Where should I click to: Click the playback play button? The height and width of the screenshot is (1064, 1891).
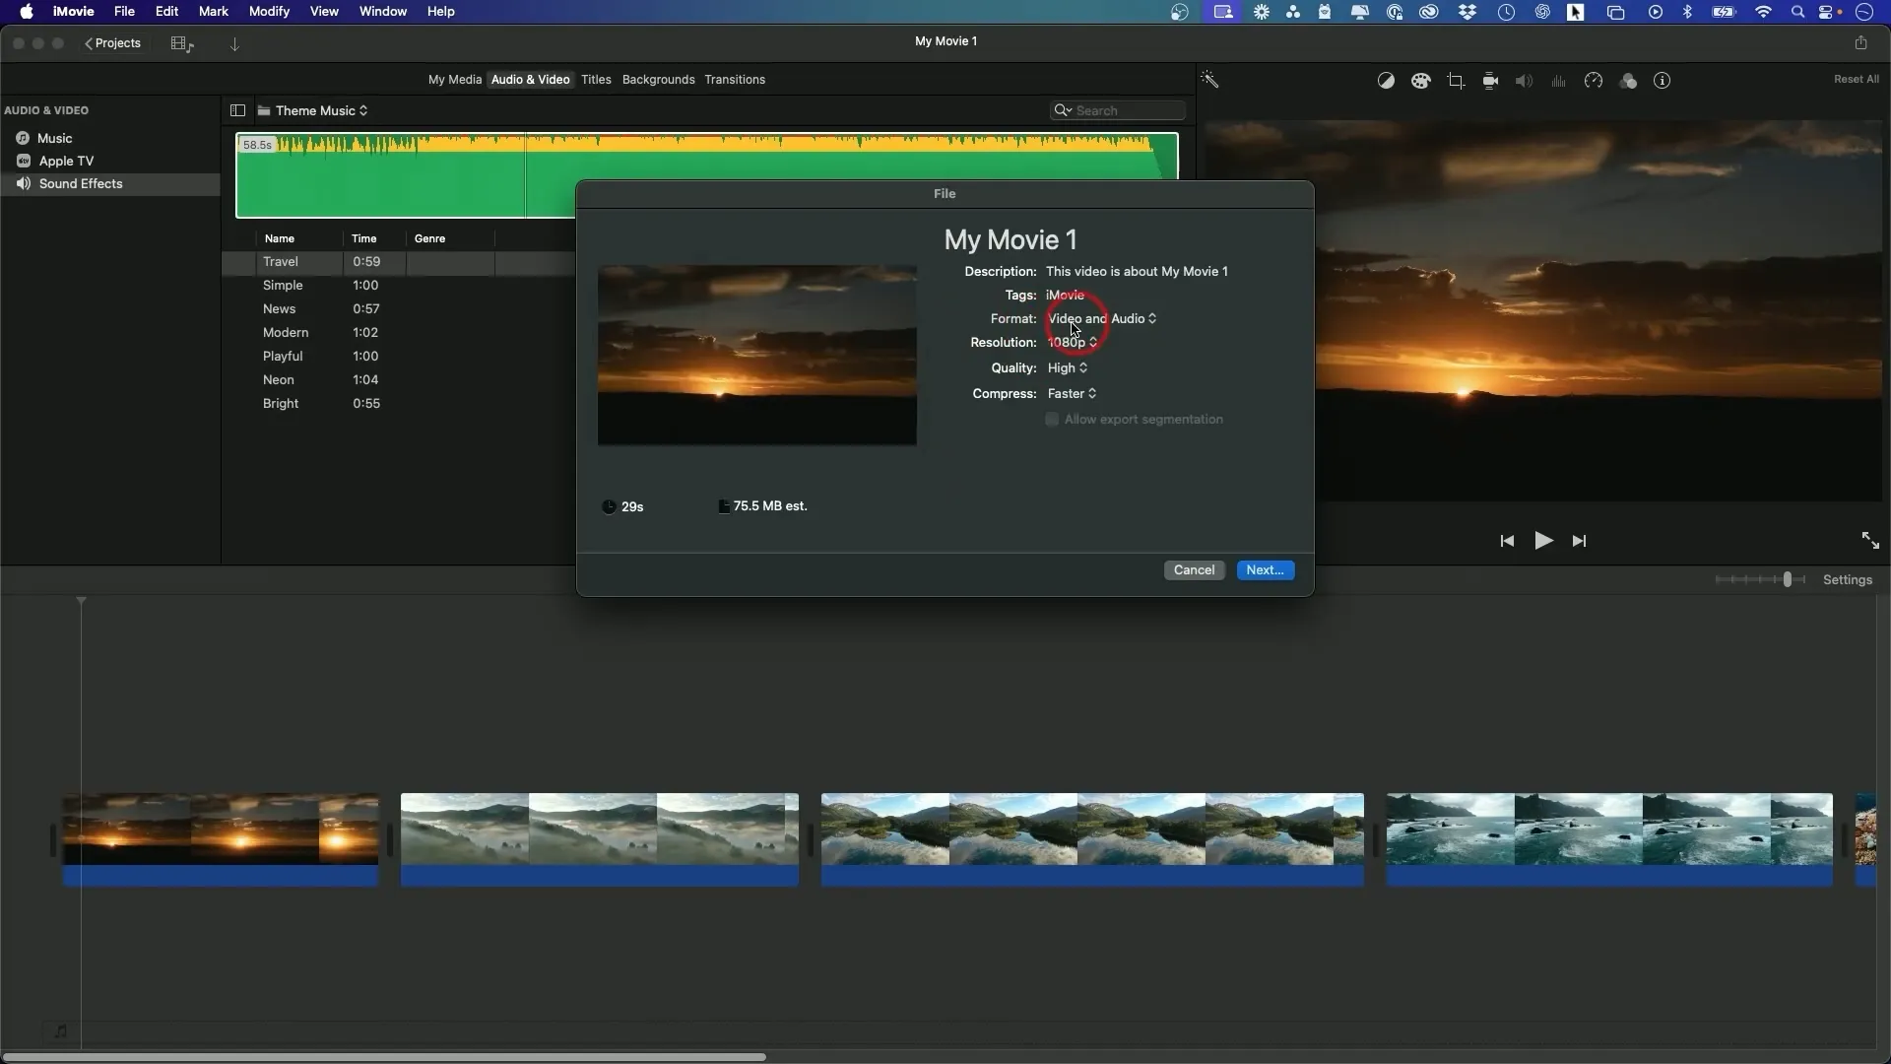[1543, 541]
